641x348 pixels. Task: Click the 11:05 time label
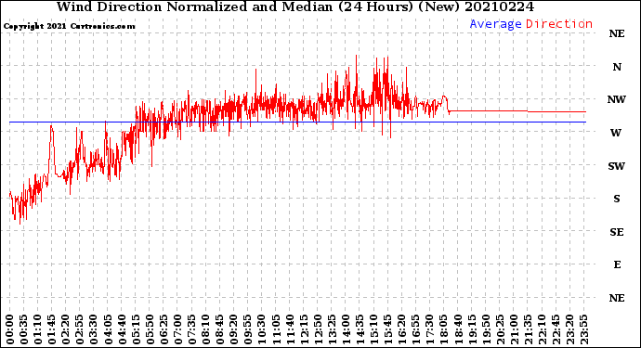(276, 329)
